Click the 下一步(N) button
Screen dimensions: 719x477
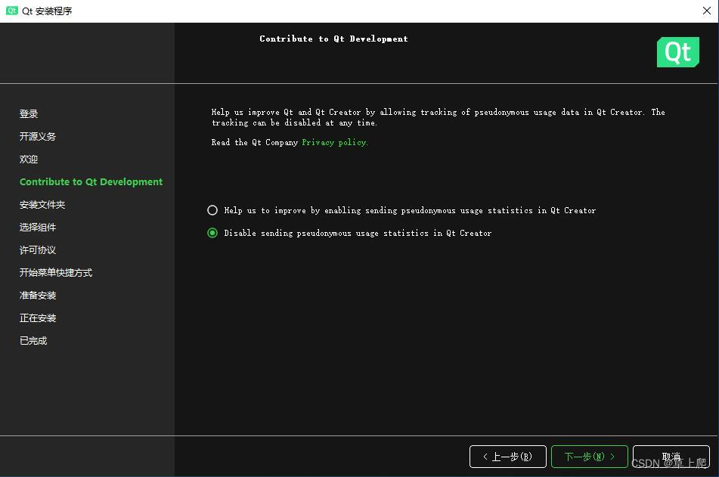589,457
